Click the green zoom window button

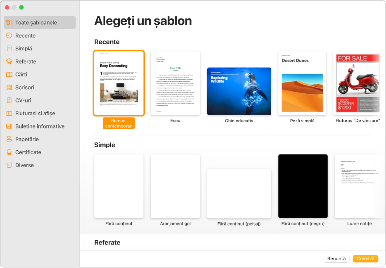pos(21,7)
